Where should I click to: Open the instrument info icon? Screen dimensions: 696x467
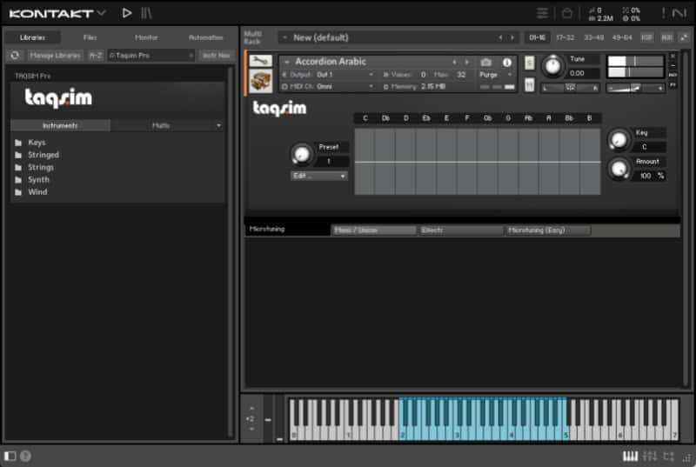click(x=507, y=63)
